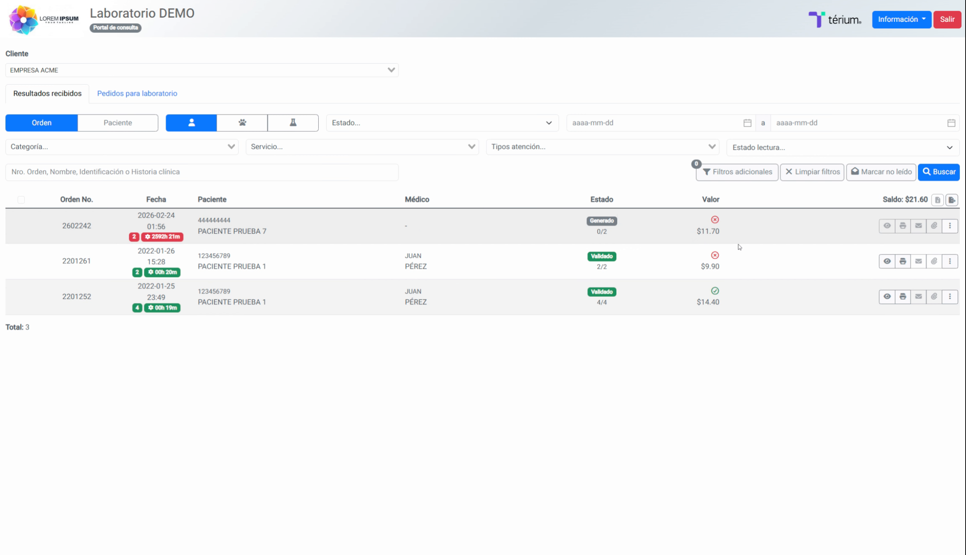Image resolution: width=966 pixels, height=555 pixels.
Task: Select the lab flask sample filter
Action: coord(293,123)
